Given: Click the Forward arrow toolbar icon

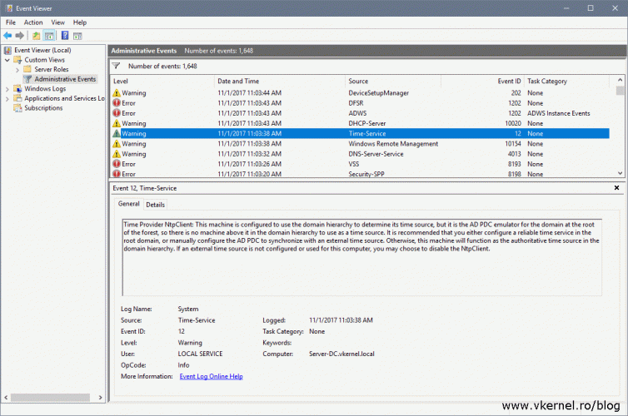Looking at the screenshot, I should click(x=19, y=36).
